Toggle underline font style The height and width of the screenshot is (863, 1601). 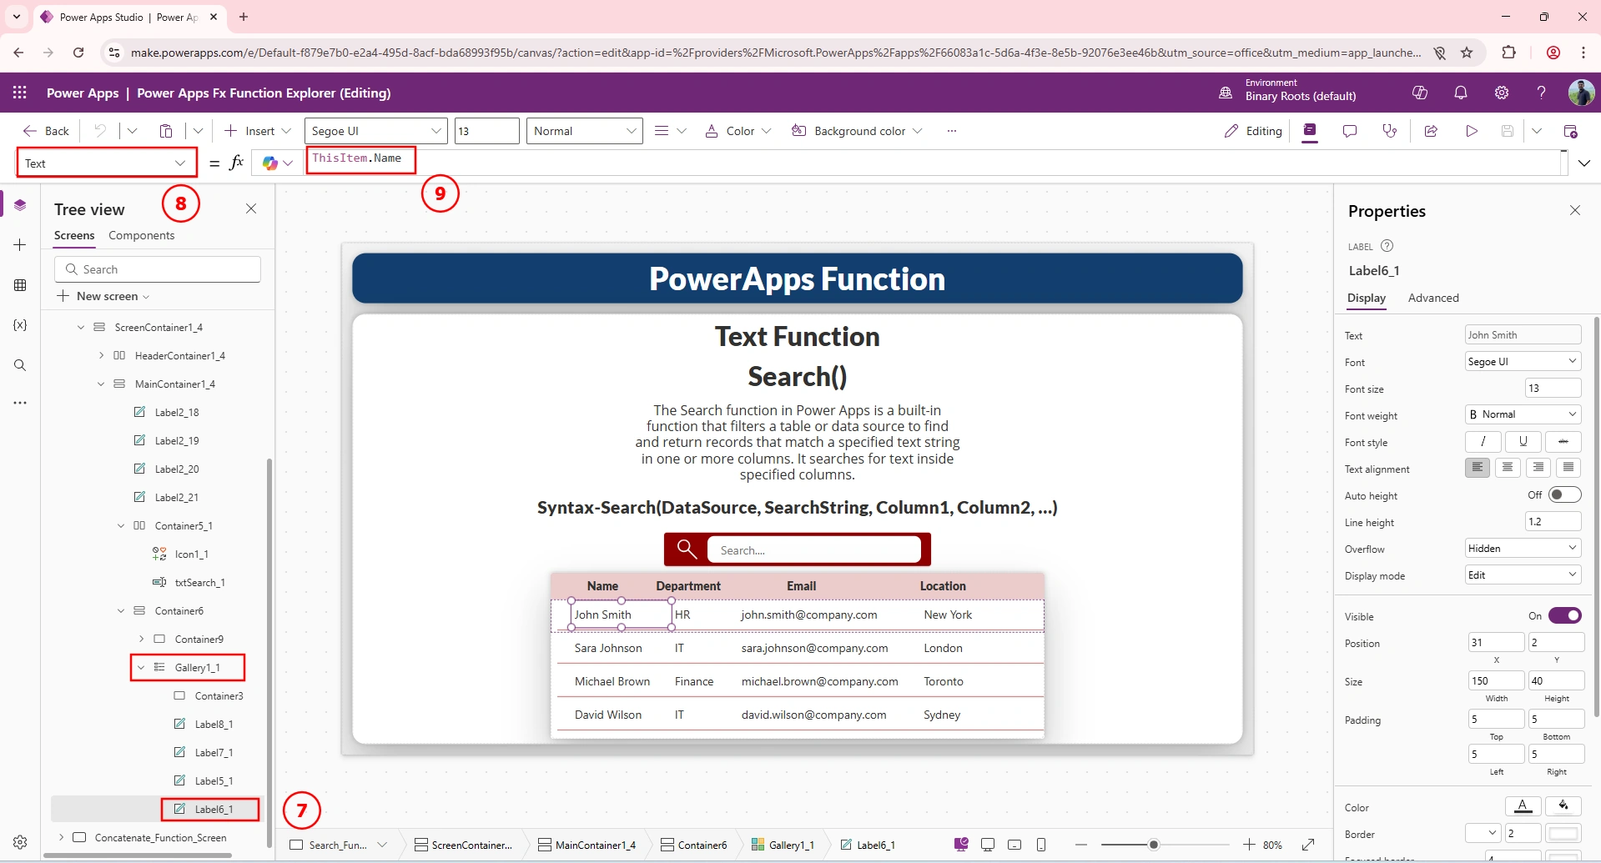coord(1523,442)
